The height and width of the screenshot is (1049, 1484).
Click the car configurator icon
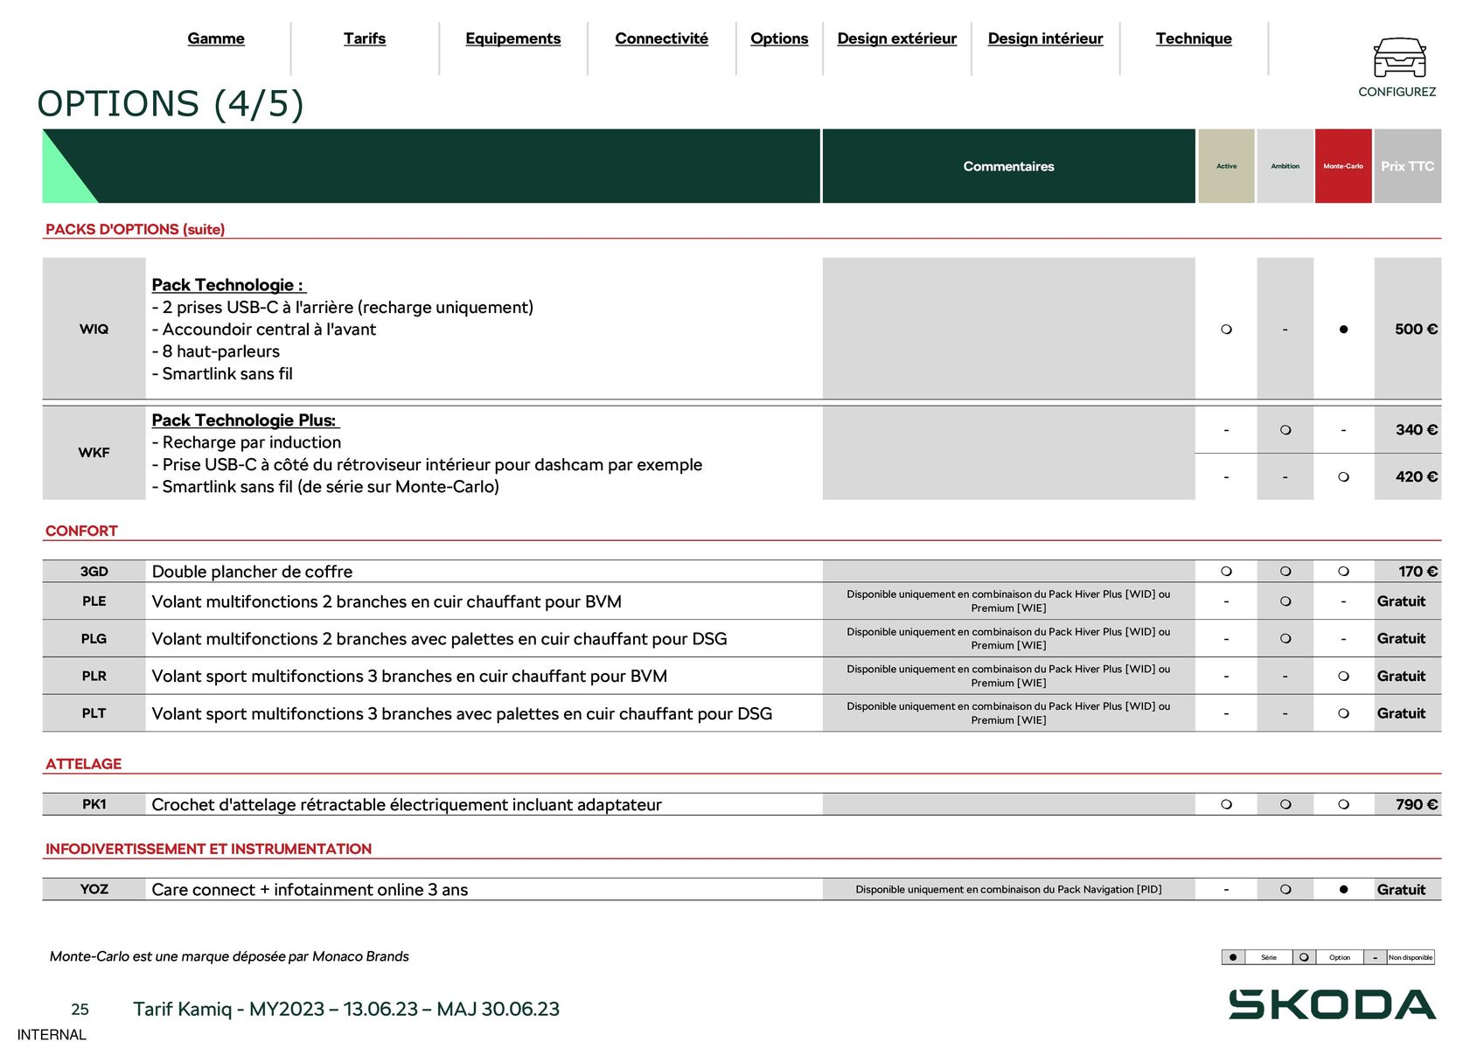pyautogui.click(x=1399, y=58)
